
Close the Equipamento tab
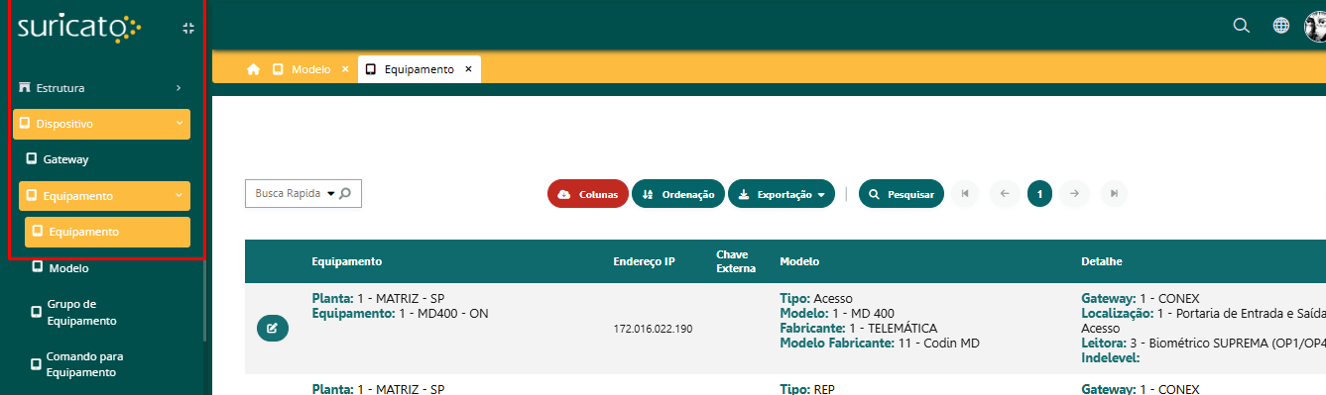(x=468, y=69)
